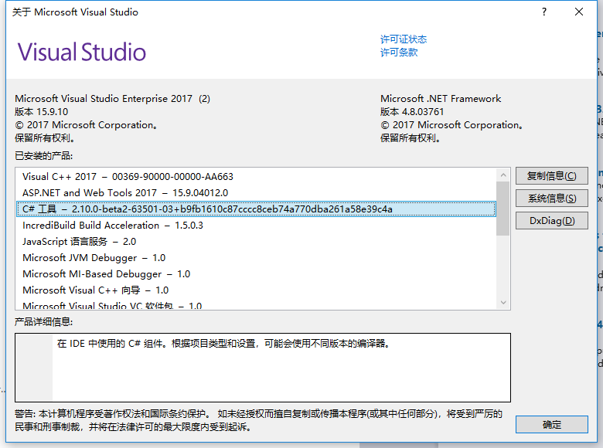This screenshot has height=448, width=603.
Task: Click the version 15.9.10 text
Action: tap(42, 112)
